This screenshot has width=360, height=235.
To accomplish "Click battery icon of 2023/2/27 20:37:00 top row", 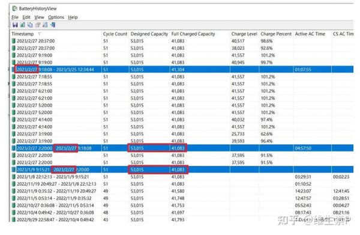I will pyautogui.click(x=14, y=41).
